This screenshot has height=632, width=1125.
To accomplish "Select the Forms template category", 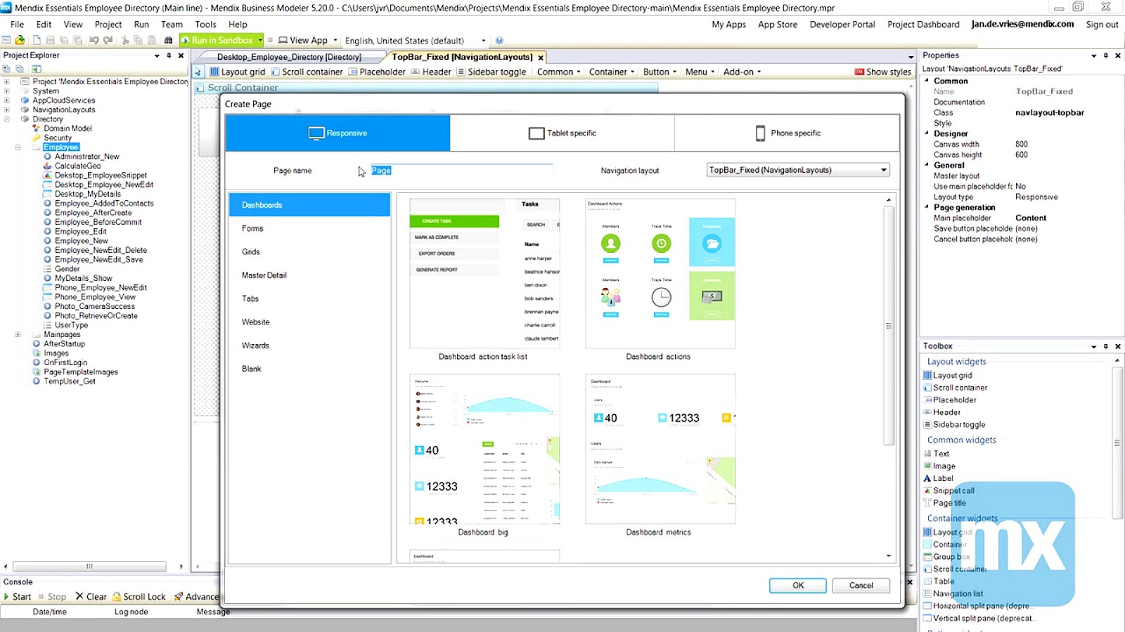I will [x=309, y=228].
